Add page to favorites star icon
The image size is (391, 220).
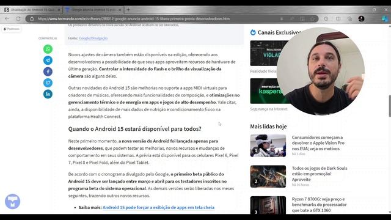click(x=313, y=19)
